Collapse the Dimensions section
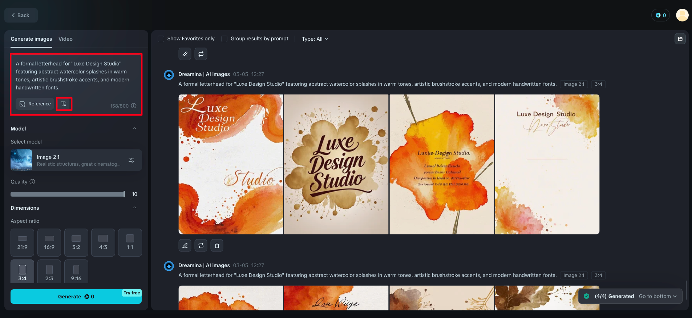The width and height of the screenshot is (692, 318). pos(134,208)
